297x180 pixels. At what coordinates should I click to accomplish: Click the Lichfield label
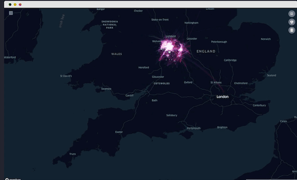tap(171, 36)
